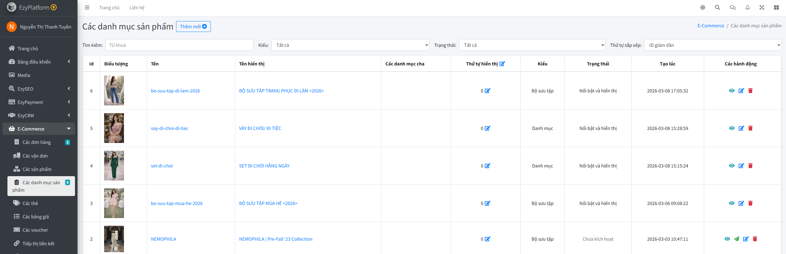This screenshot has height=254, width=786.
Task: Open the Trạng thái filter dropdown
Action: (532, 45)
